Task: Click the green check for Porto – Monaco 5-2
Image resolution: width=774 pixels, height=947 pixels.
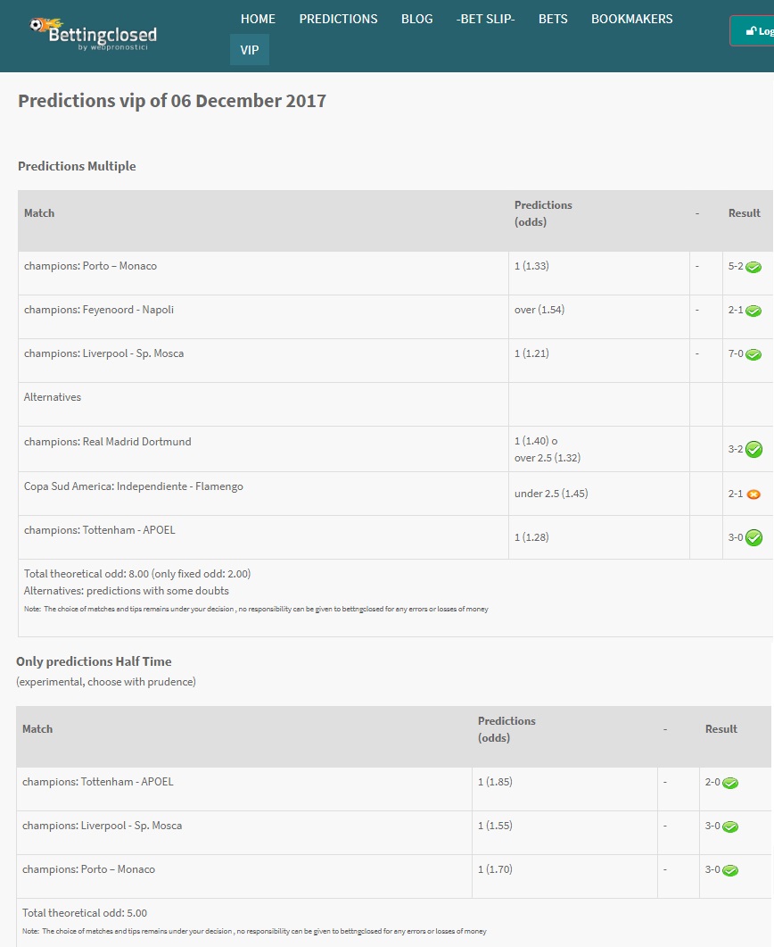Action: click(753, 267)
